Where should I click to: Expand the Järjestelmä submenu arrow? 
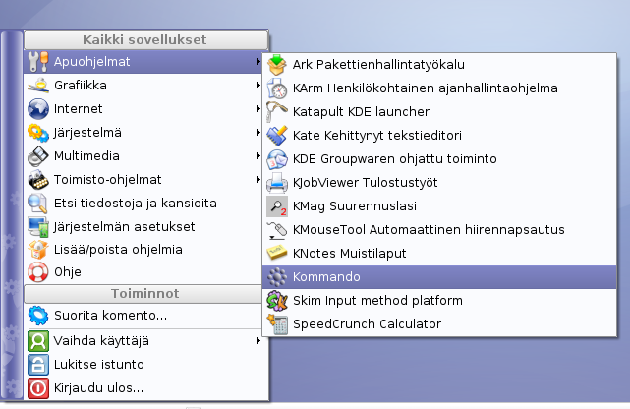click(258, 132)
